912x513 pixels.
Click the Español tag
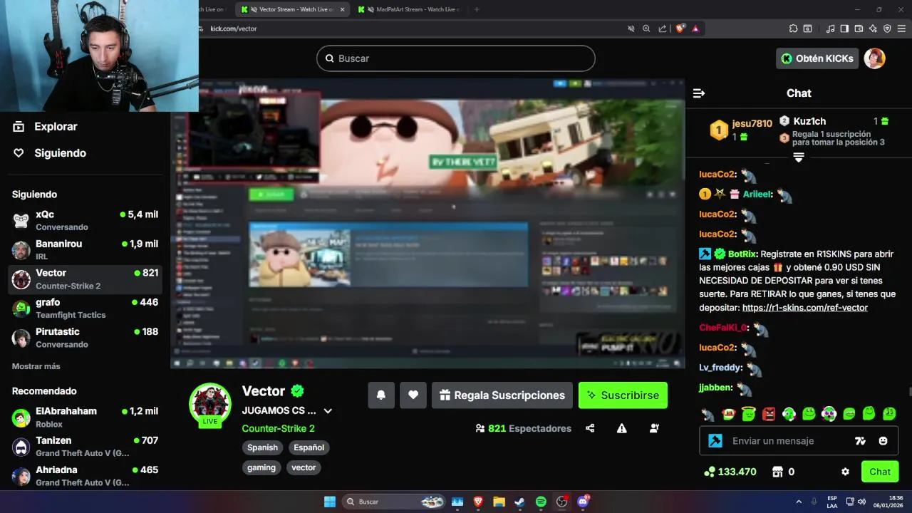(x=309, y=447)
